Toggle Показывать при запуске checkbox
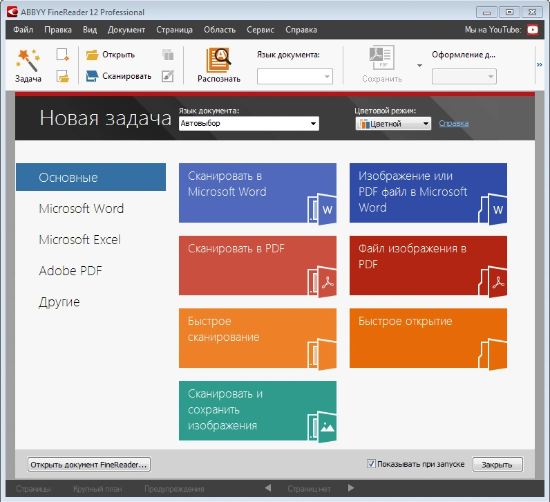This screenshot has width=550, height=502. pyautogui.click(x=371, y=464)
